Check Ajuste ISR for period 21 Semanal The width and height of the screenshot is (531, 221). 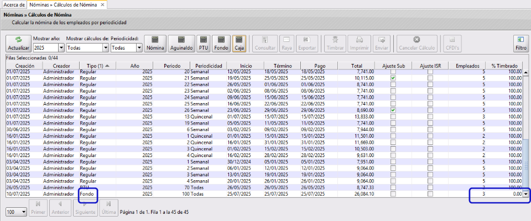(x=430, y=78)
